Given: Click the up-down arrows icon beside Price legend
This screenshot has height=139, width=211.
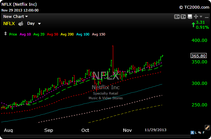Looking at the screenshot, I should 5,34.
